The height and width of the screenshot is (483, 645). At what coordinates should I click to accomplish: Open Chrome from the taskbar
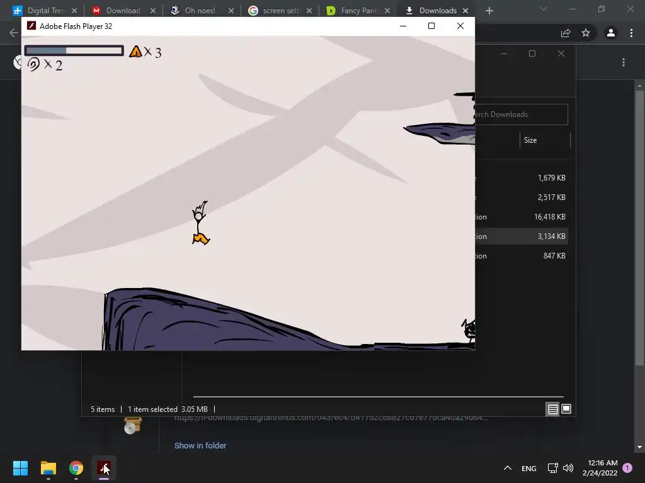(x=76, y=468)
